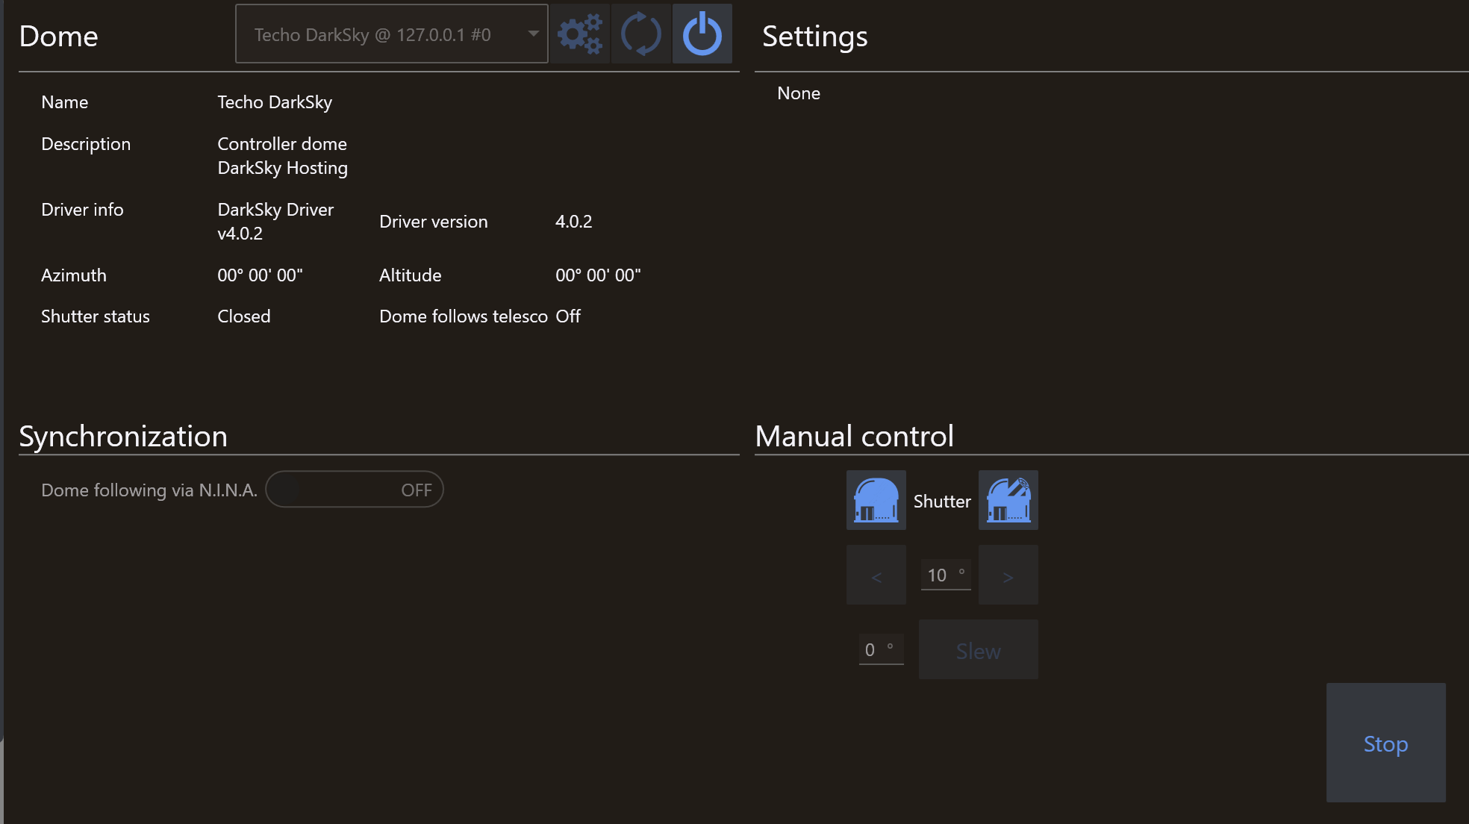Click the Stop button

click(1386, 743)
